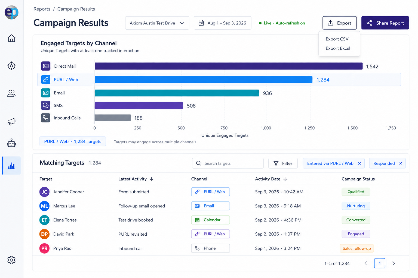Click the calendar icon in date range
418x278 pixels.
(x=201, y=23)
